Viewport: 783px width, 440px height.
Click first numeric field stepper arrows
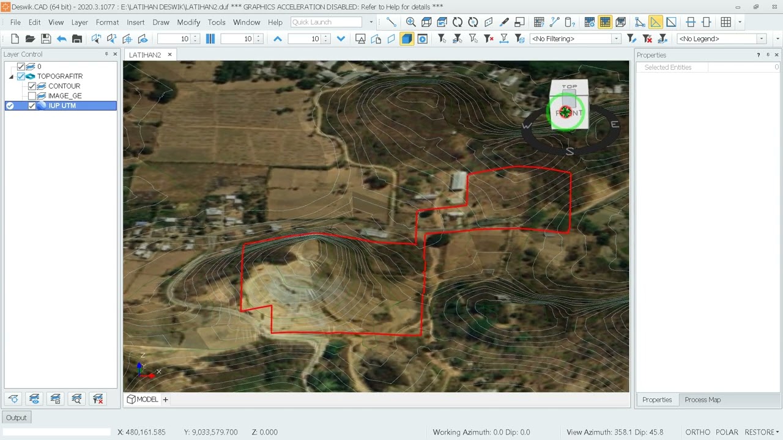[195, 38]
